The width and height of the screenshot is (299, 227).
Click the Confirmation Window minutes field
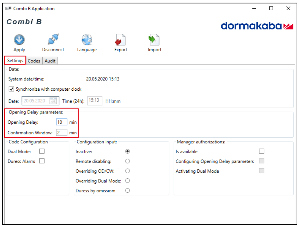[61, 133]
